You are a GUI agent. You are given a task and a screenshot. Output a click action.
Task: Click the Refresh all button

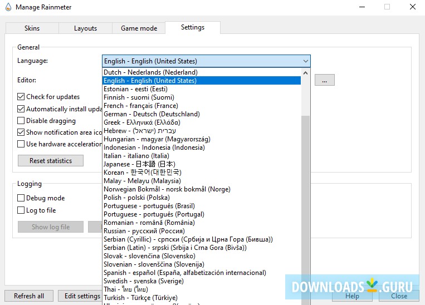point(29,296)
